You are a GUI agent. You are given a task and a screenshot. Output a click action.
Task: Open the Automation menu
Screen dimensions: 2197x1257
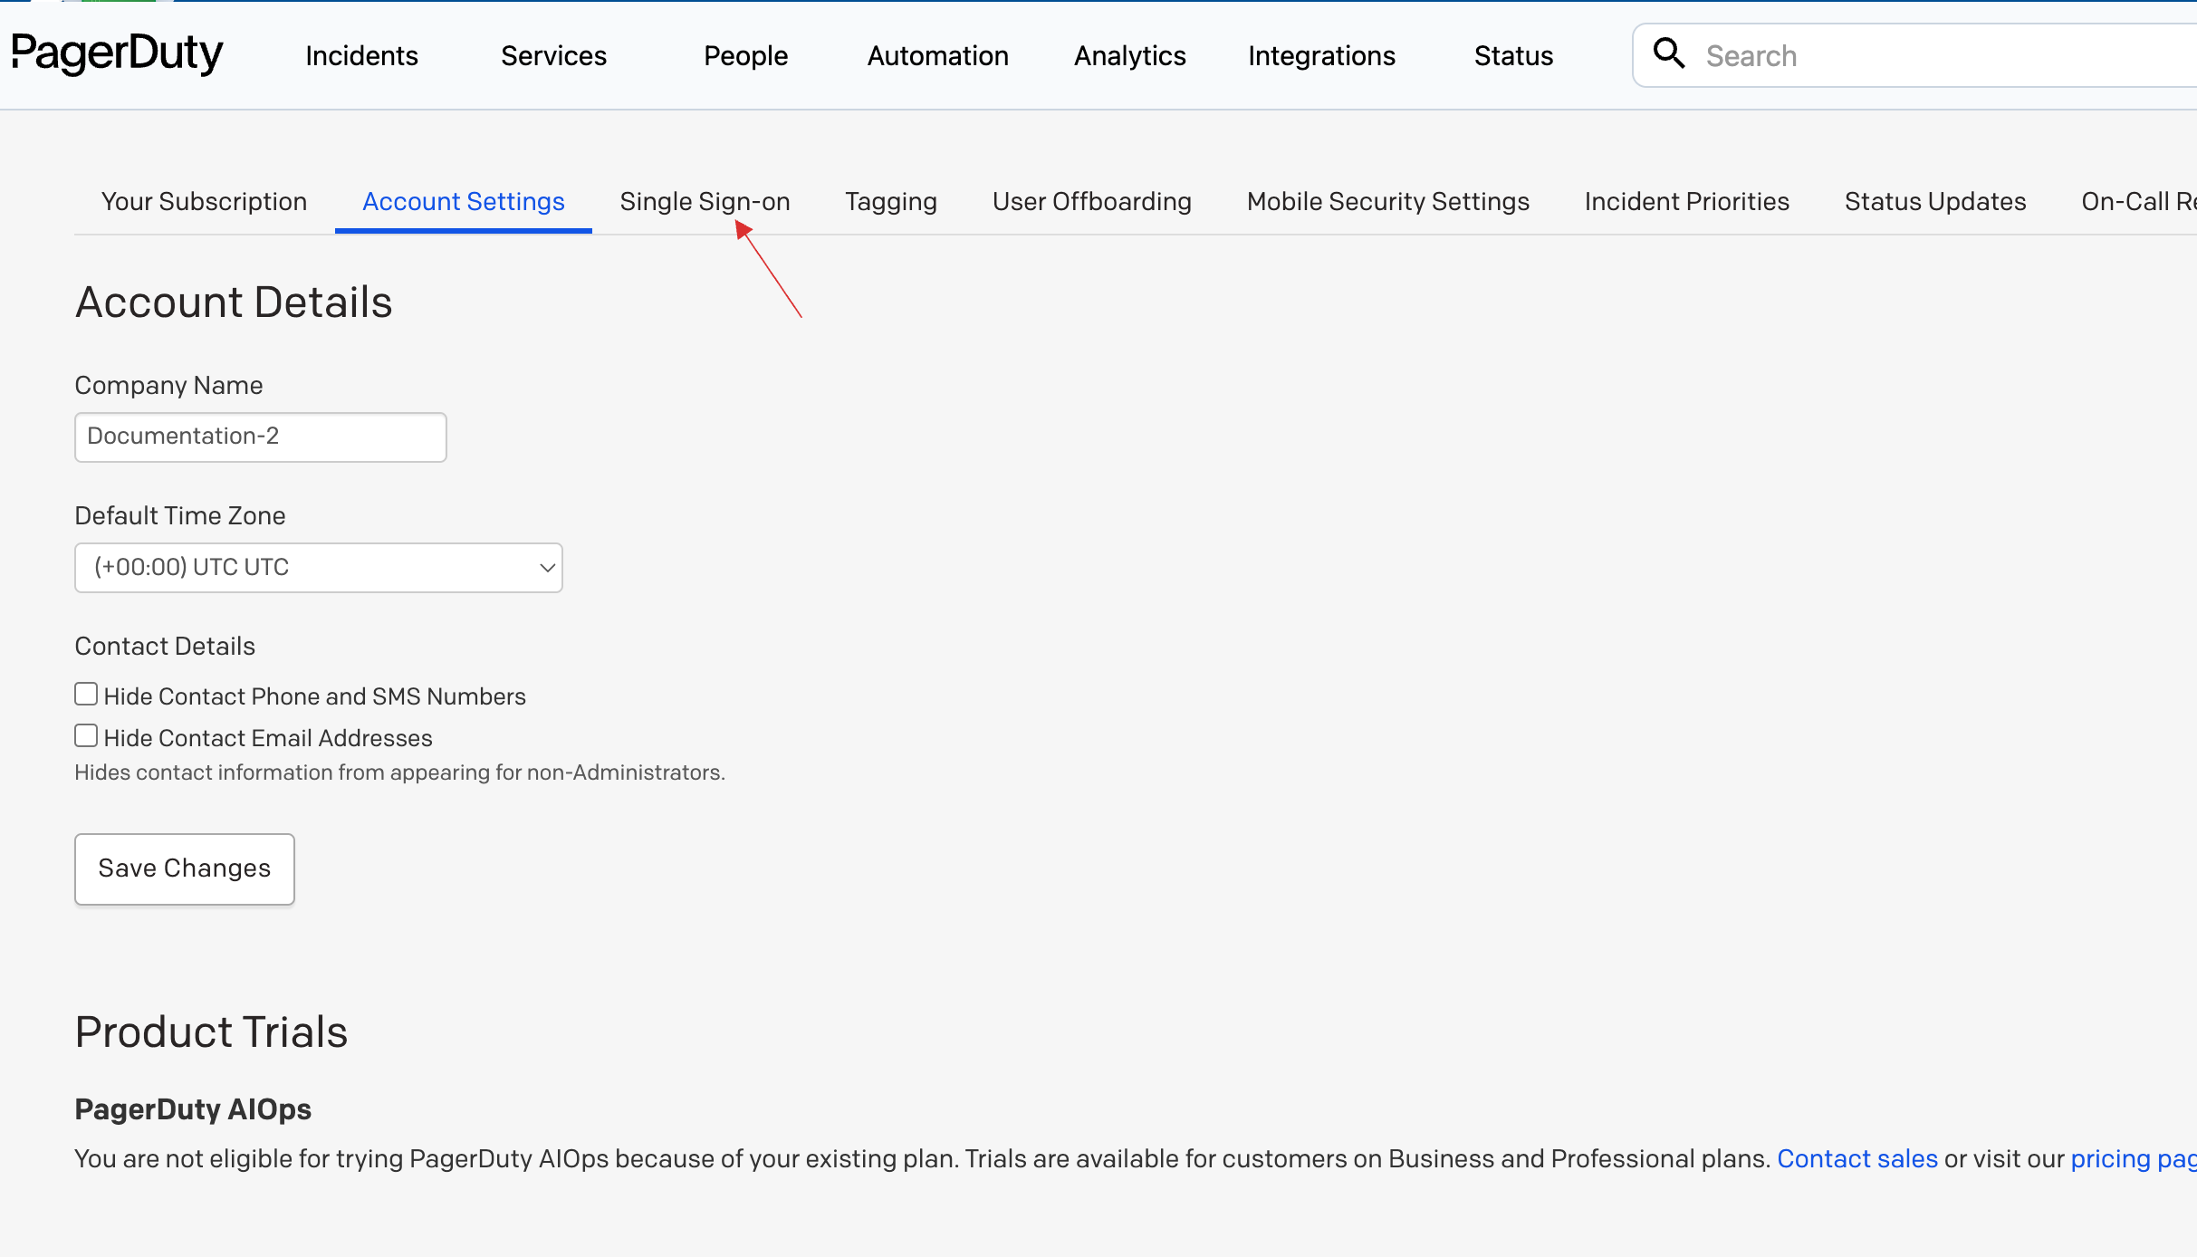click(x=937, y=56)
